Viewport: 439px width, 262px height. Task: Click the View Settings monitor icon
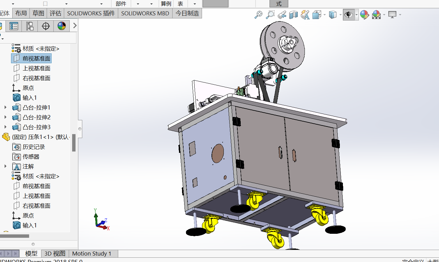click(x=392, y=14)
